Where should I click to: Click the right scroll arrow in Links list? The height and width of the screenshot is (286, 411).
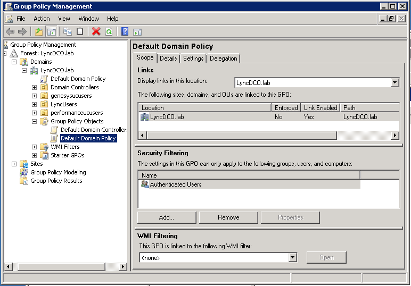tap(395, 135)
